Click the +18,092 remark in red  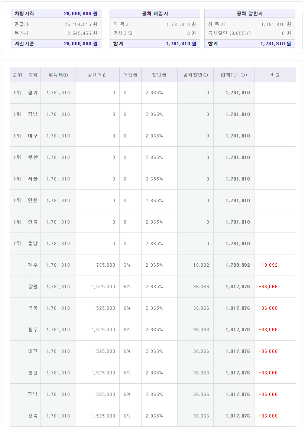(268, 265)
